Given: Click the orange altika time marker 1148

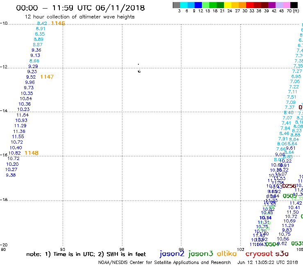Looking at the screenshot, I should [x=32, y=153].
